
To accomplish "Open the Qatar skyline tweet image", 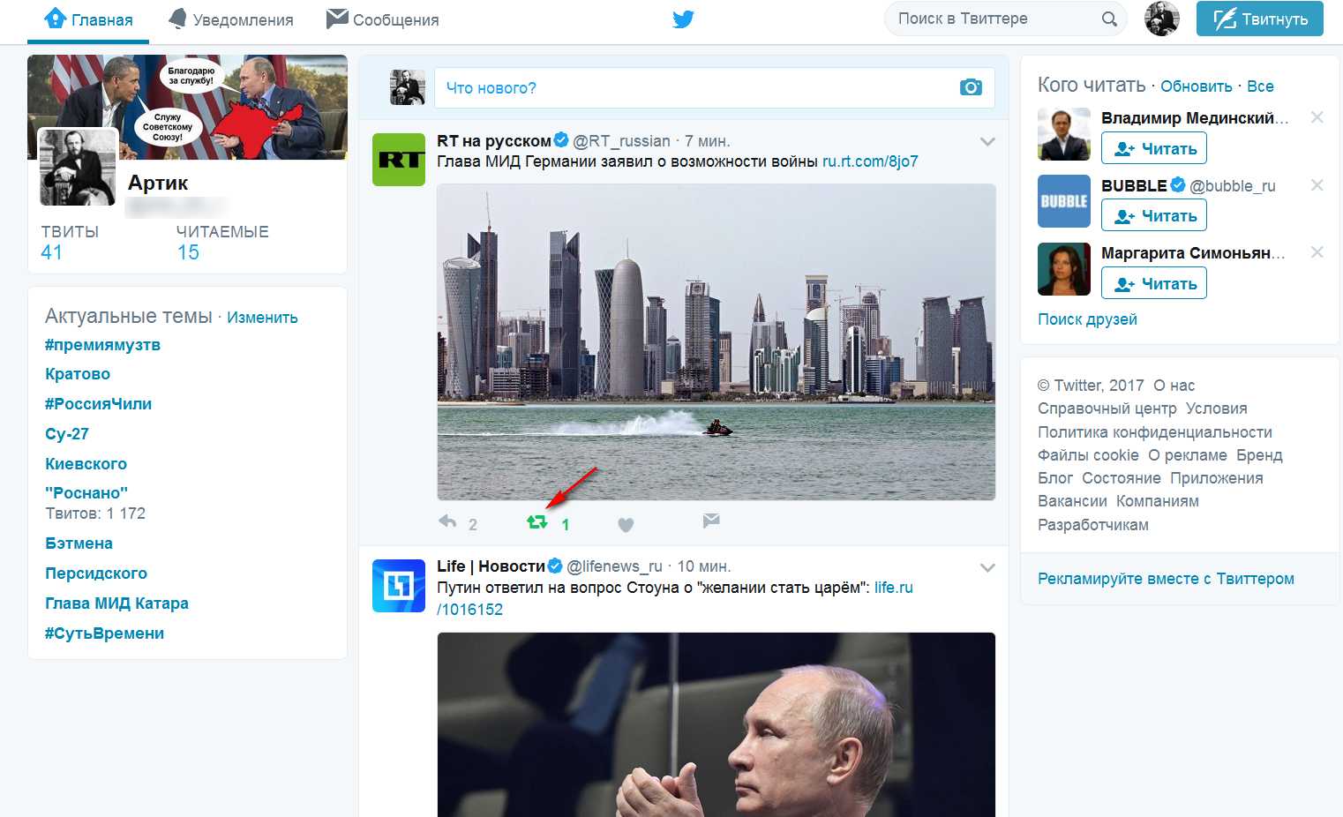I will click(716, 341).
